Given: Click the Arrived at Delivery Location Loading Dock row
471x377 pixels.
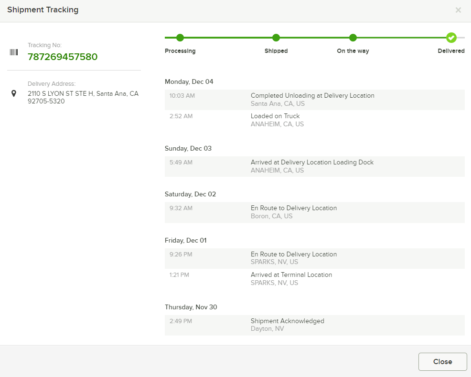Looking at the screenshot, I should point(314,166).
